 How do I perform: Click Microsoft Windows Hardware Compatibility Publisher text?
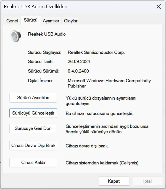tap(109, 83)
